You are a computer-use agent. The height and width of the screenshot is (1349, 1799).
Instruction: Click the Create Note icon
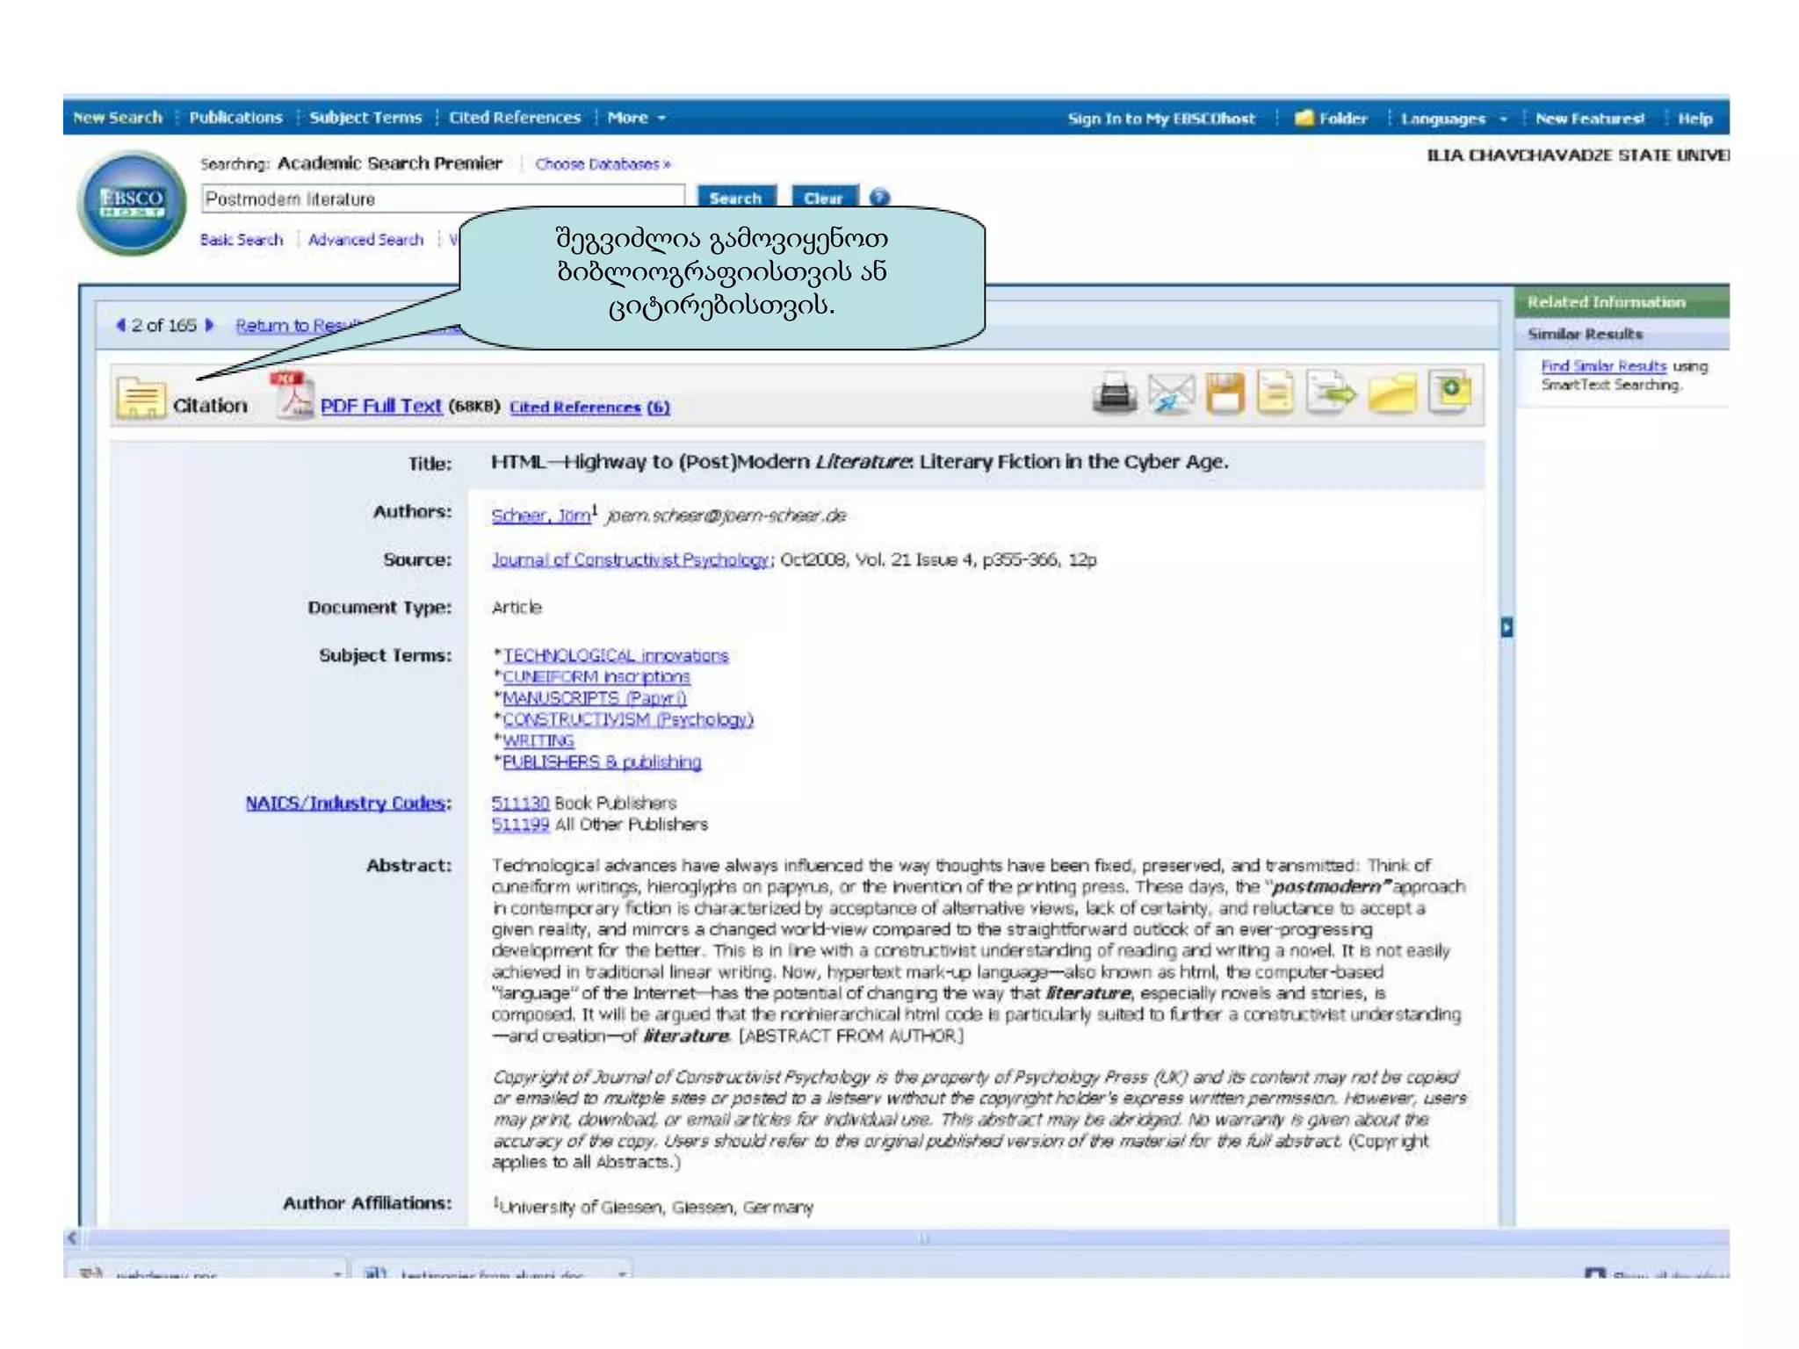coord(1450,391)
